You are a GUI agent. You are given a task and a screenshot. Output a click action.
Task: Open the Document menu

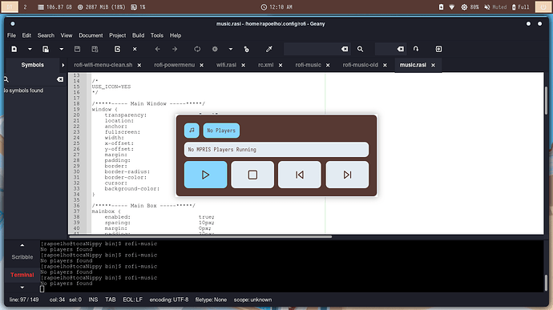(91, 35)
